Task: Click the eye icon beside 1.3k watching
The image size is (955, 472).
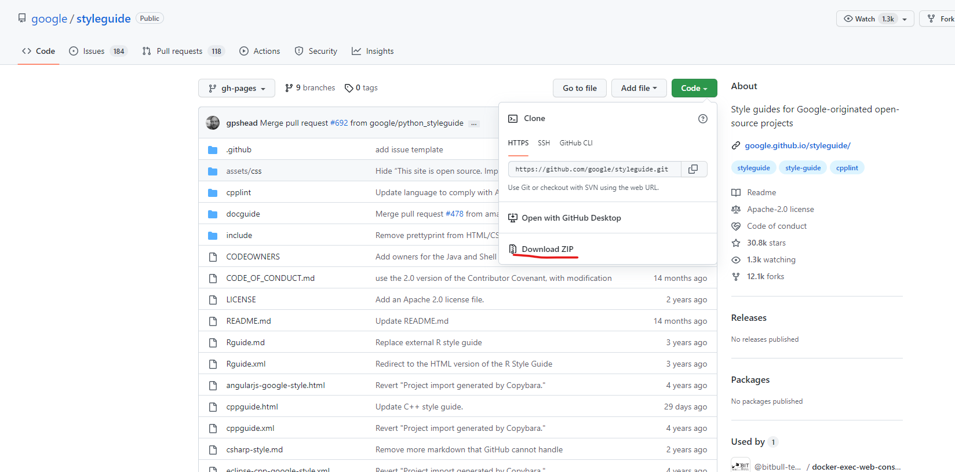Action: pyautogui.click(x=736, y=259)
